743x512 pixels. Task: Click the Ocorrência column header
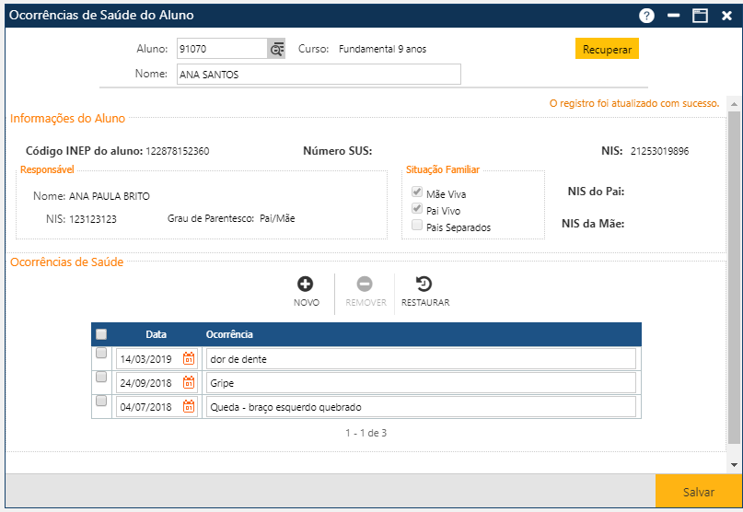tap(229, 334)
